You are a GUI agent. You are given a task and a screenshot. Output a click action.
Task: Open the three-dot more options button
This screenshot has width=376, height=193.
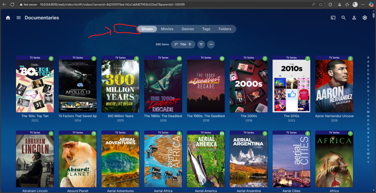pos(211,44)
